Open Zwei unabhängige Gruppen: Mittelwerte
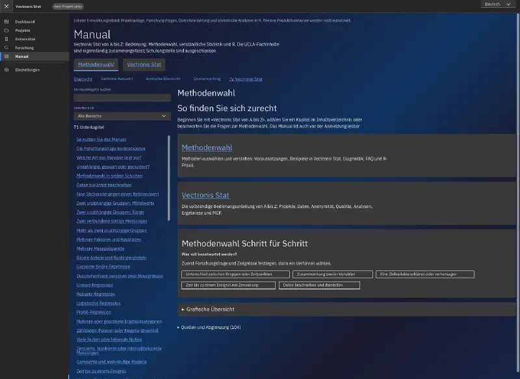This screenshot has width=520, height=379. coord(115,203)
